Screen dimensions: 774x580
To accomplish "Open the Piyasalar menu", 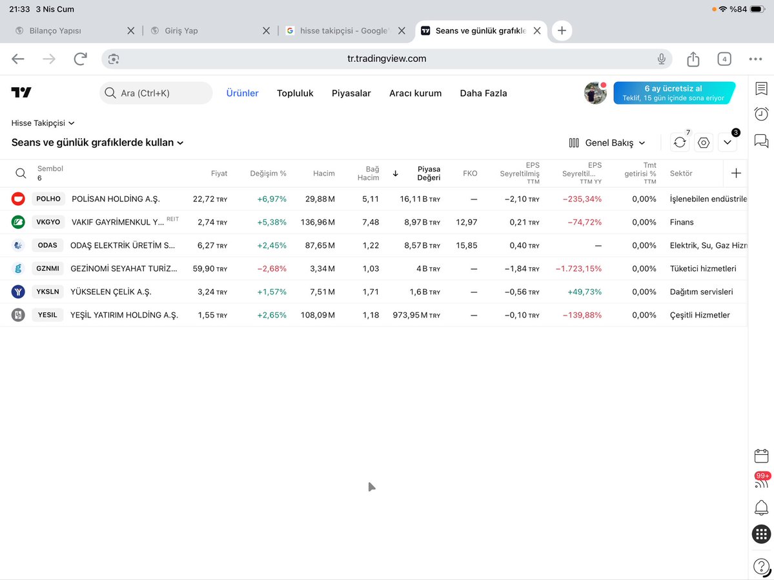I will 351,93.
